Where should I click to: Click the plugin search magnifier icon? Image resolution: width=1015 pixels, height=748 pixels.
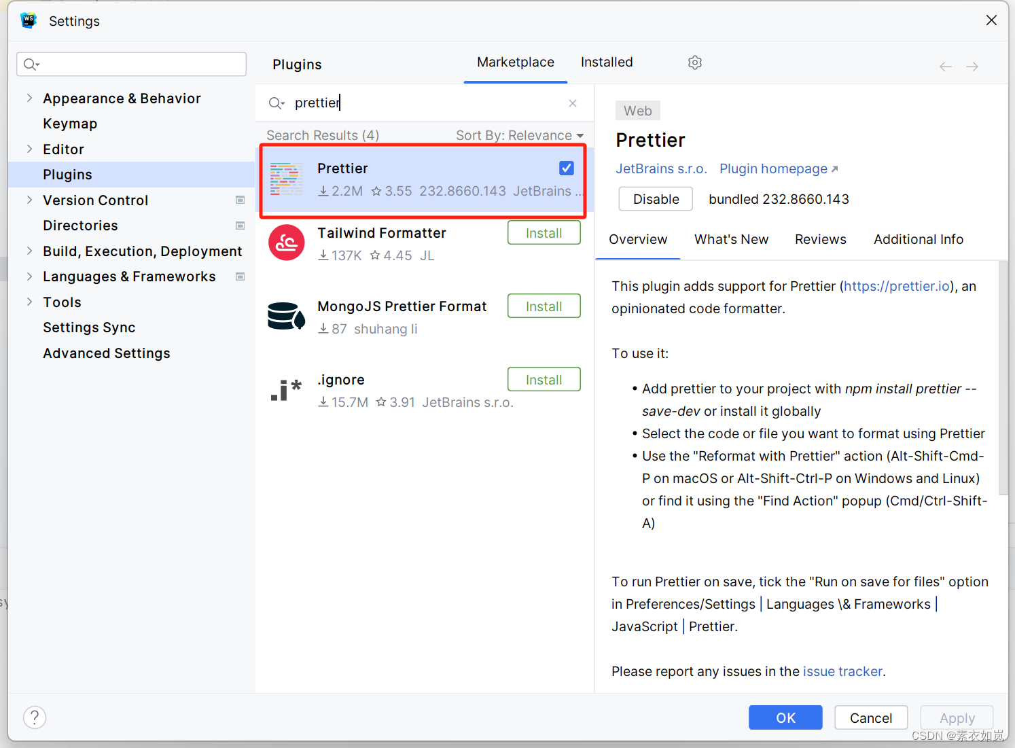click(x=276, y=103)
